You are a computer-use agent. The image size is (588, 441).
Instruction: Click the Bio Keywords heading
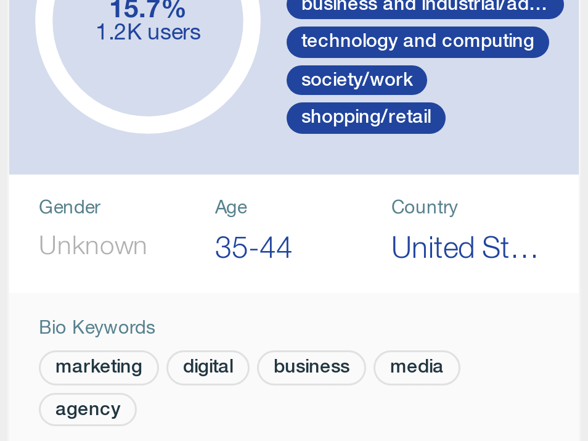pyautogui.click(x=97, y=327)
